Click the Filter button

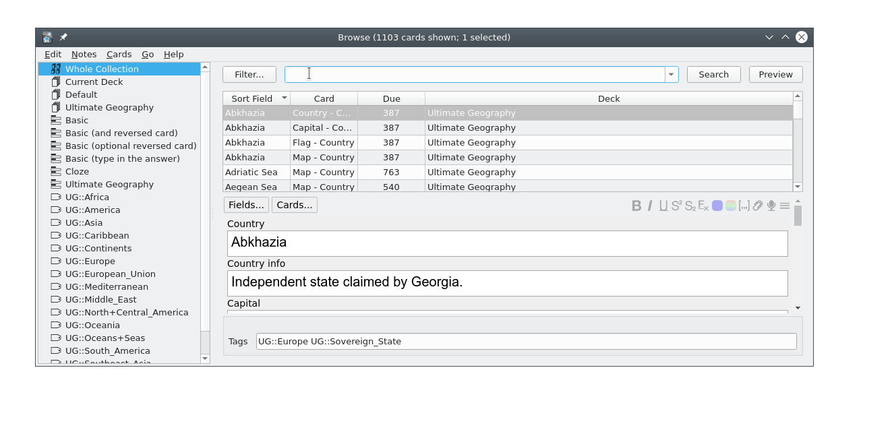(249, 74)
